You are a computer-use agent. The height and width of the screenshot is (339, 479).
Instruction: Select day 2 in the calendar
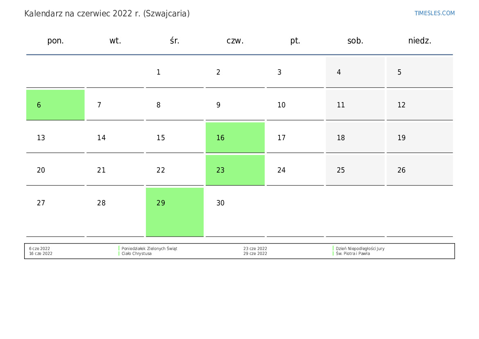click(x=235, y=72)
